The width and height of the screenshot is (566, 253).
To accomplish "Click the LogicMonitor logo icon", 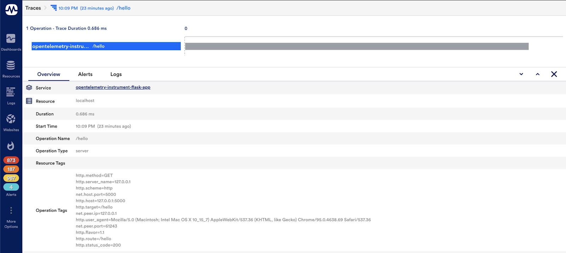I will [x=11, y=10].
